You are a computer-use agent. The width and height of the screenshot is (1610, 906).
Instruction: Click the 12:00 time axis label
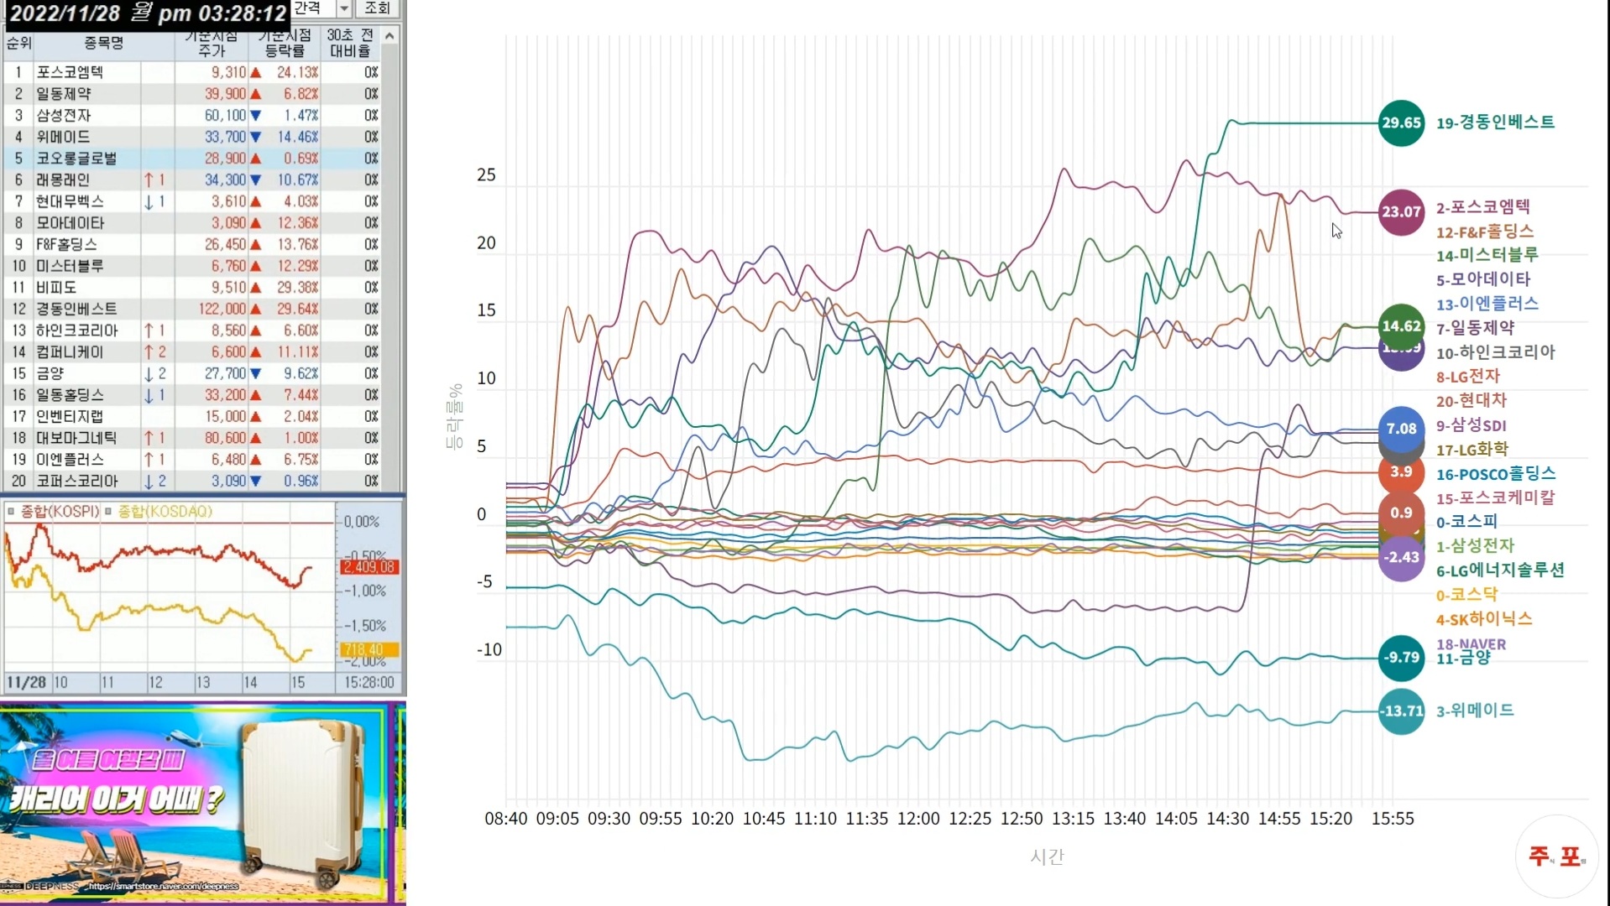click(918, 819)
